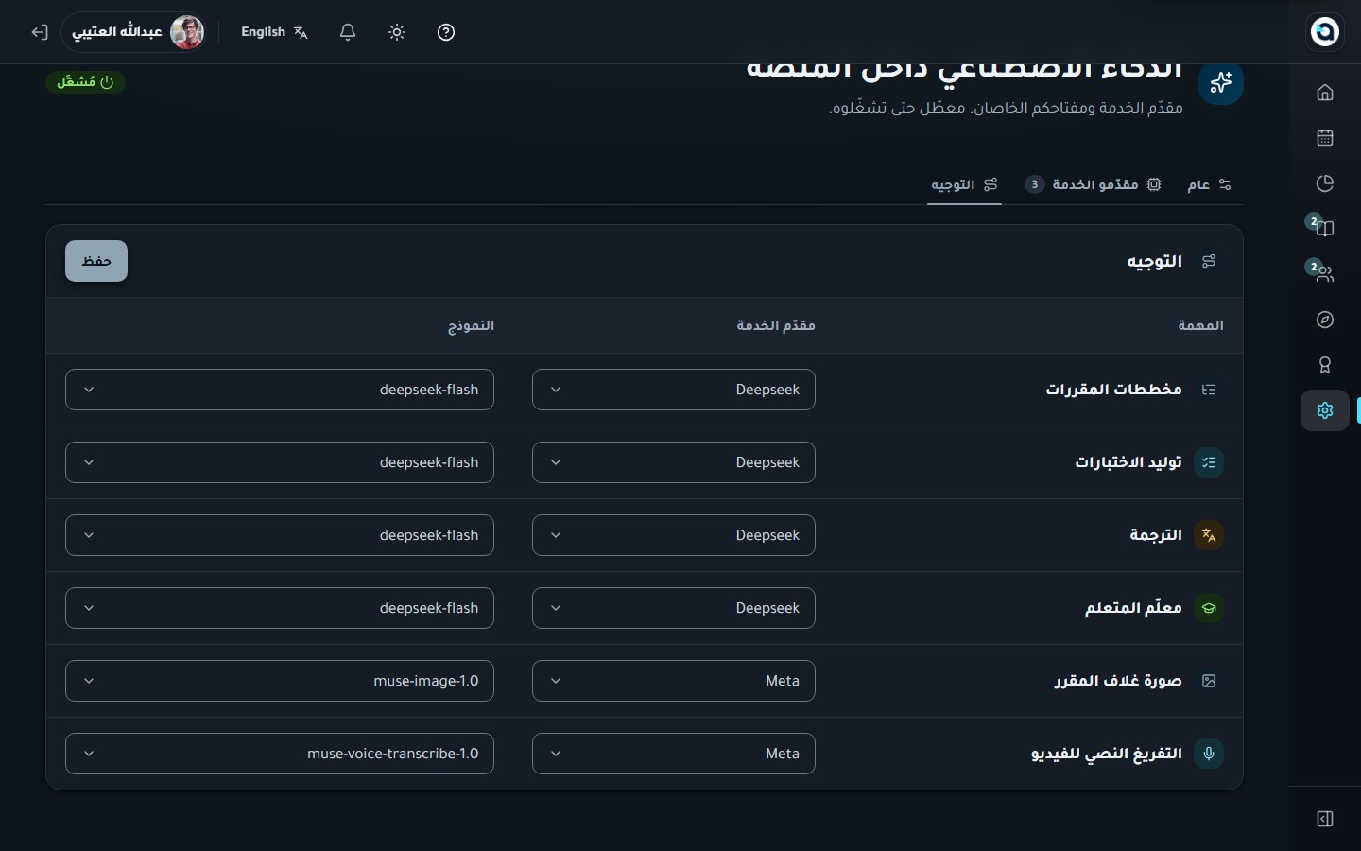Click the صورة غلاف المقرر task label
Image resolution: width=1361 pixels, height=851 pixels.
[x=1118, y=681]
